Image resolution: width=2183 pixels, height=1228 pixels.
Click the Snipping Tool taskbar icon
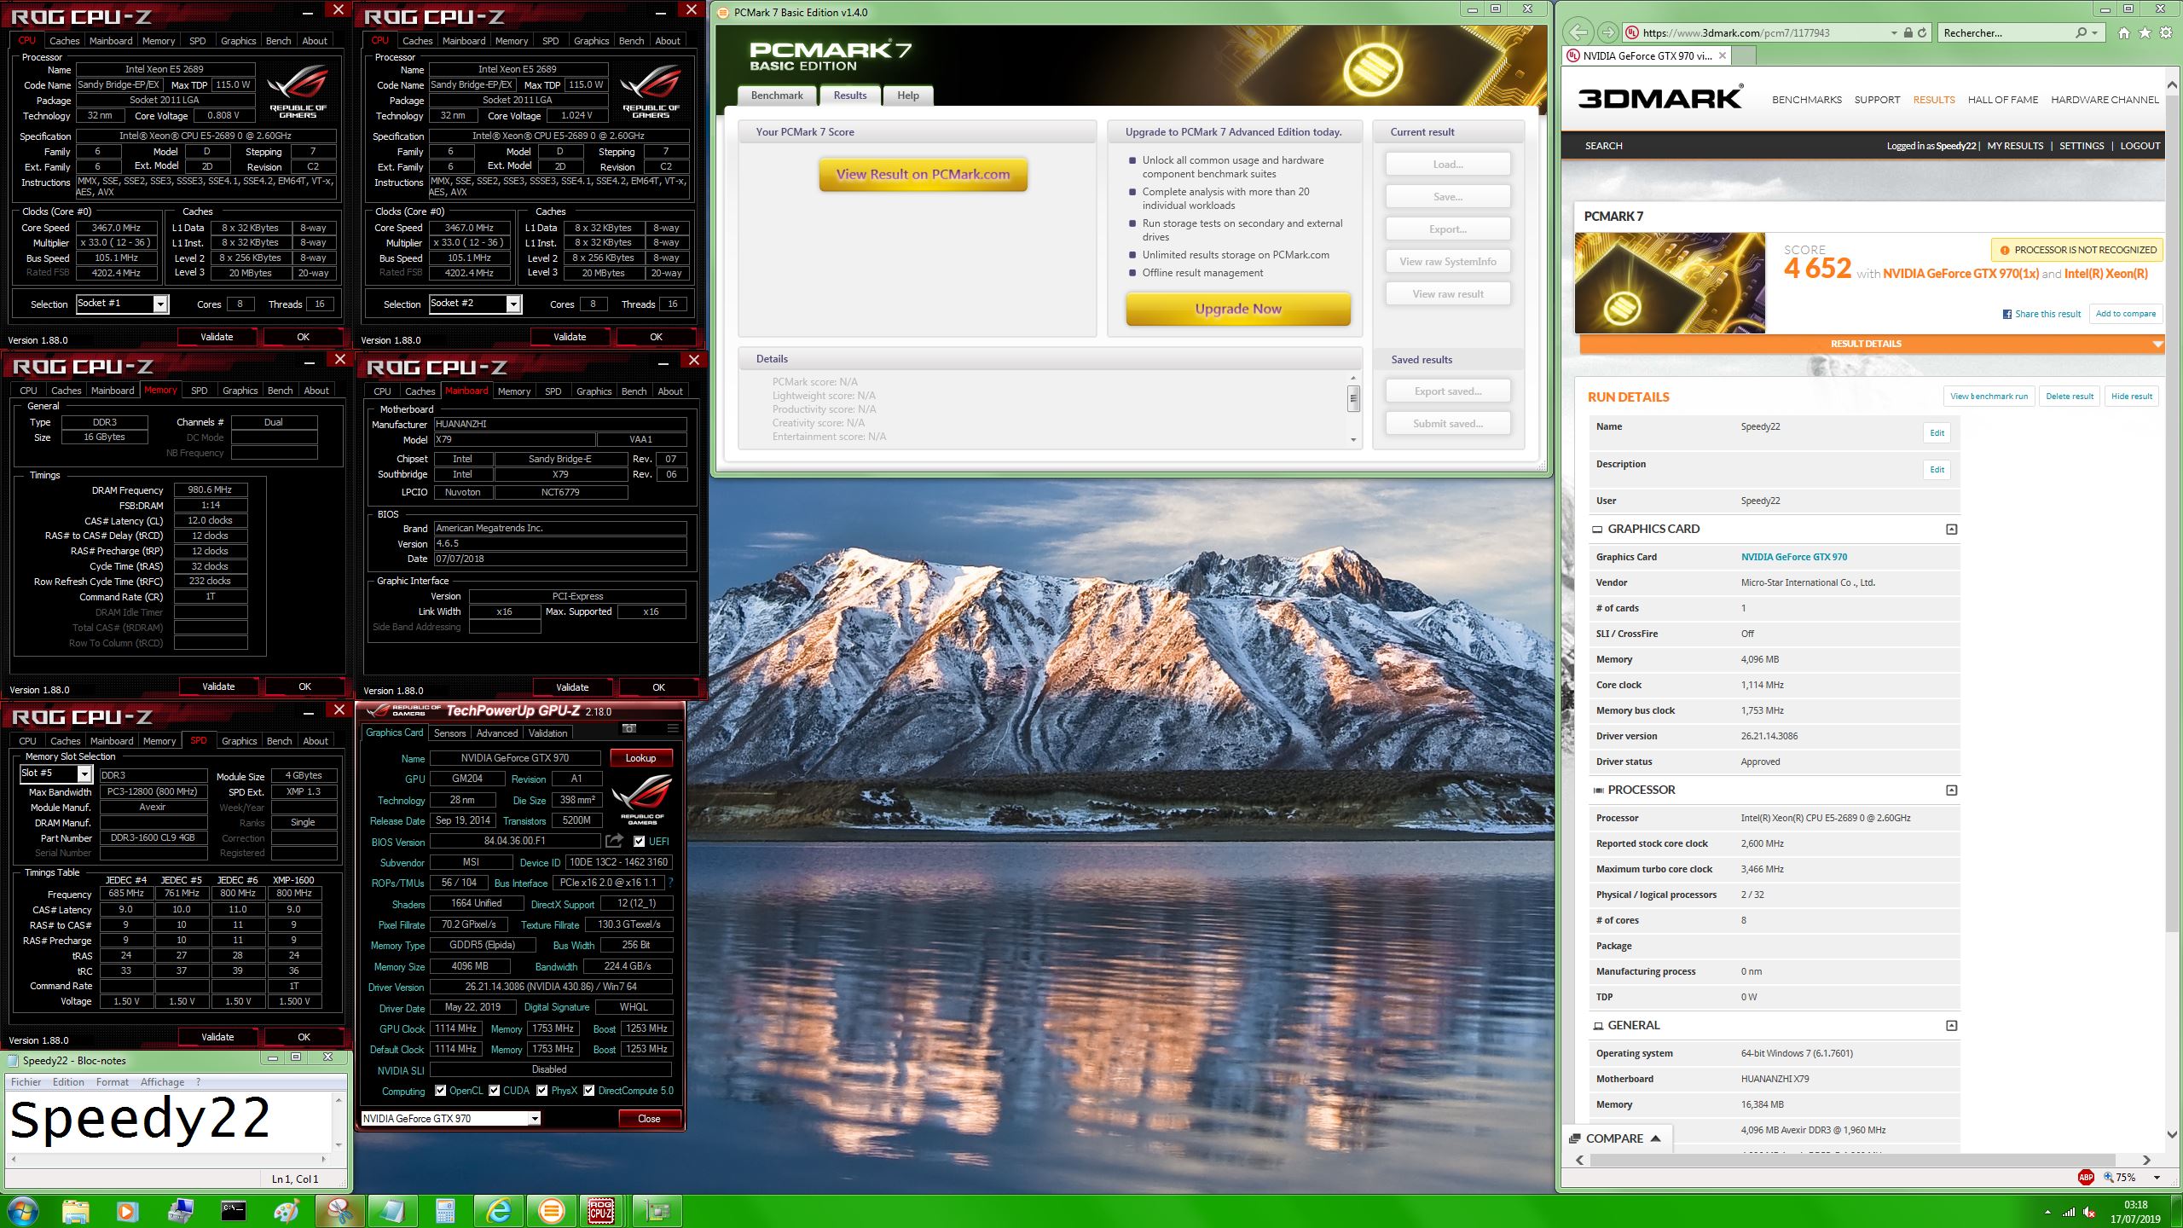[x=339, y=1211]
